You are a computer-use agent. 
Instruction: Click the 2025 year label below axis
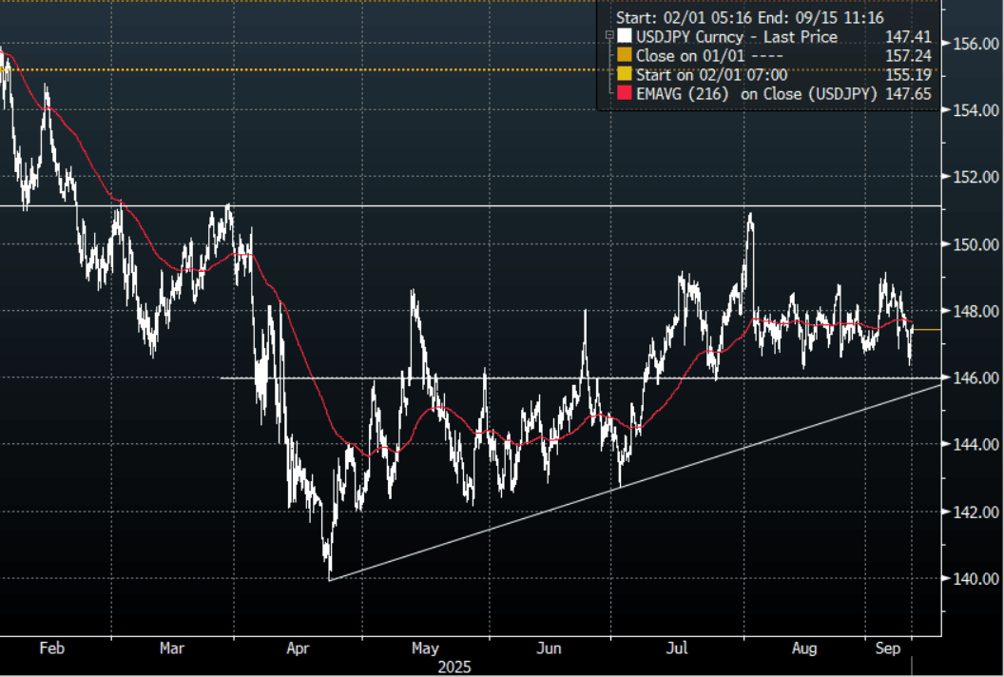pyautogui.click(x=454, y=667)
